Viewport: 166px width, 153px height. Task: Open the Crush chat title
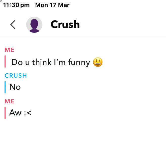pyautogui.click(x=65, y=24)
